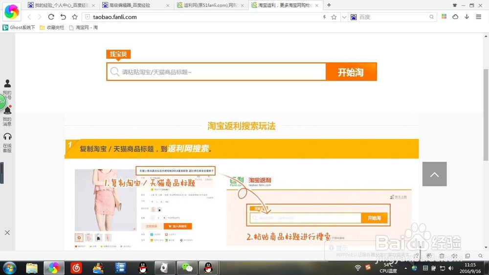The width and height of the screenshot is (489, 275).
Task: Click the cloud sync icon
Action: [455, 17]
